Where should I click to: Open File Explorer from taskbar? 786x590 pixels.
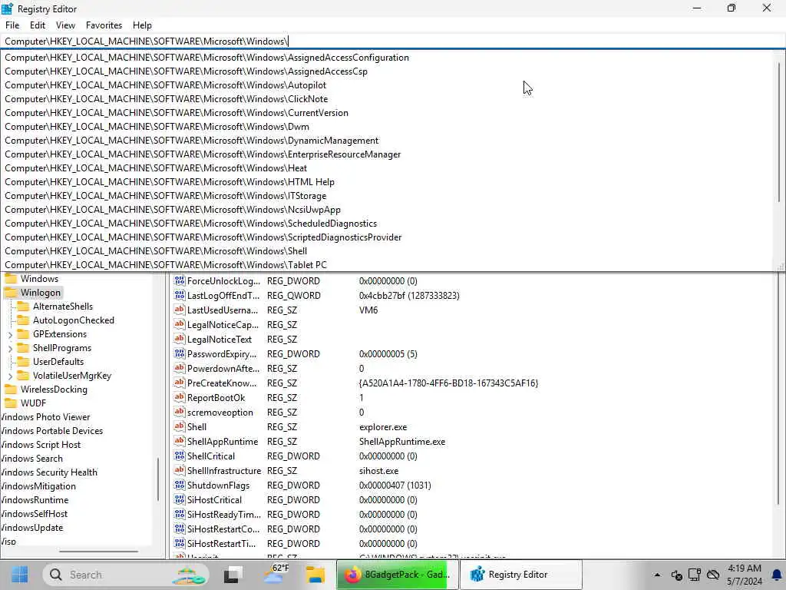tap(315, 575)
